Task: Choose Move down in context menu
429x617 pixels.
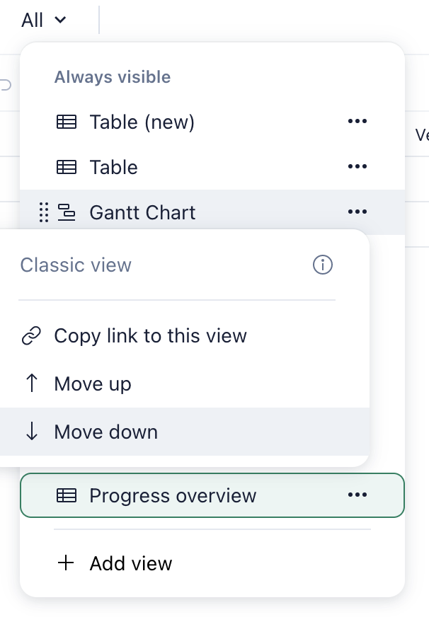Action: click(105, 432)
